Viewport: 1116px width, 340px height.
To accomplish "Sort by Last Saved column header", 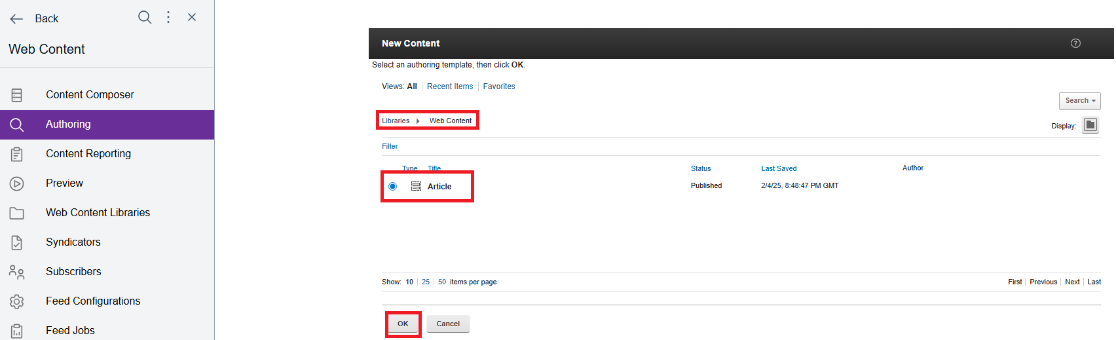I will 779,168.
